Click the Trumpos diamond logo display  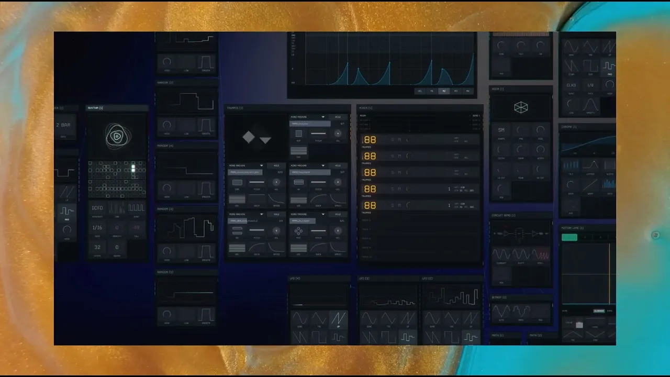pos(256,138)
